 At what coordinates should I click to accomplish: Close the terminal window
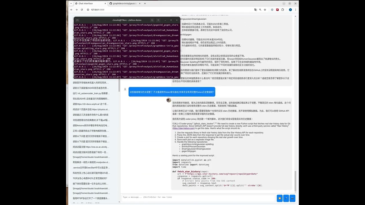(177, 20)
